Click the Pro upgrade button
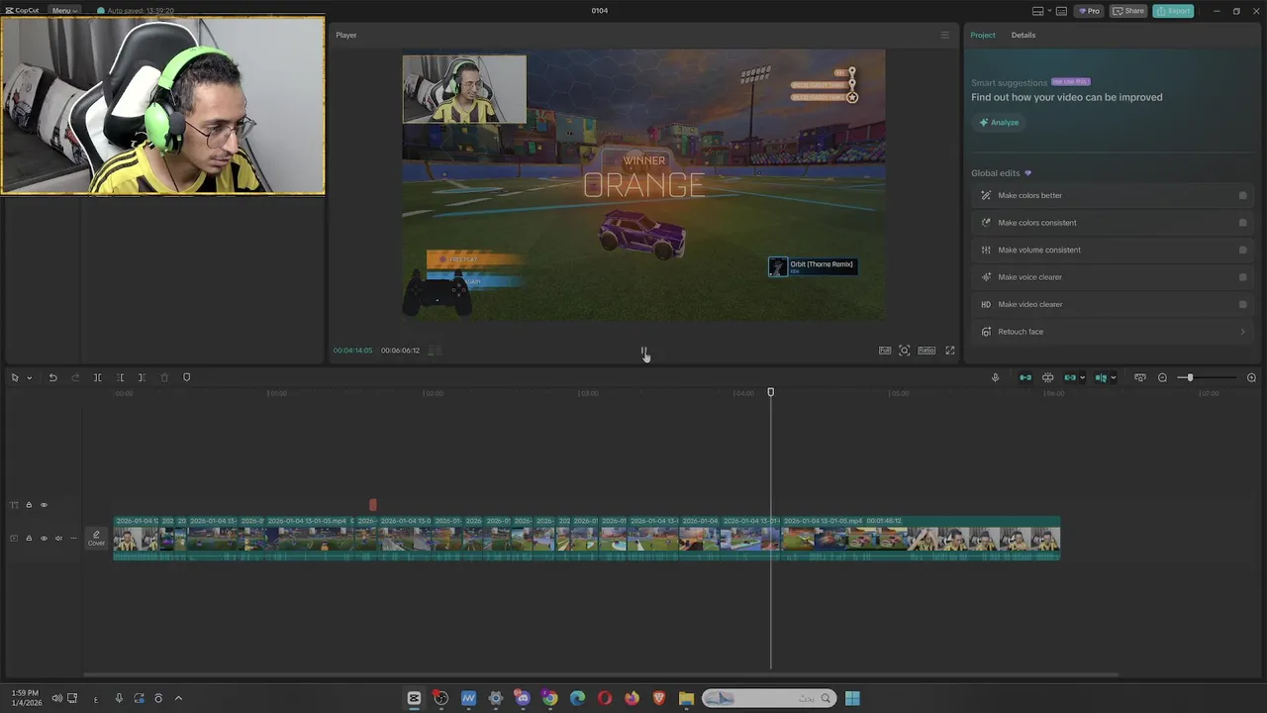Viewport: 1267px width, 713px height. point(1090,11)
